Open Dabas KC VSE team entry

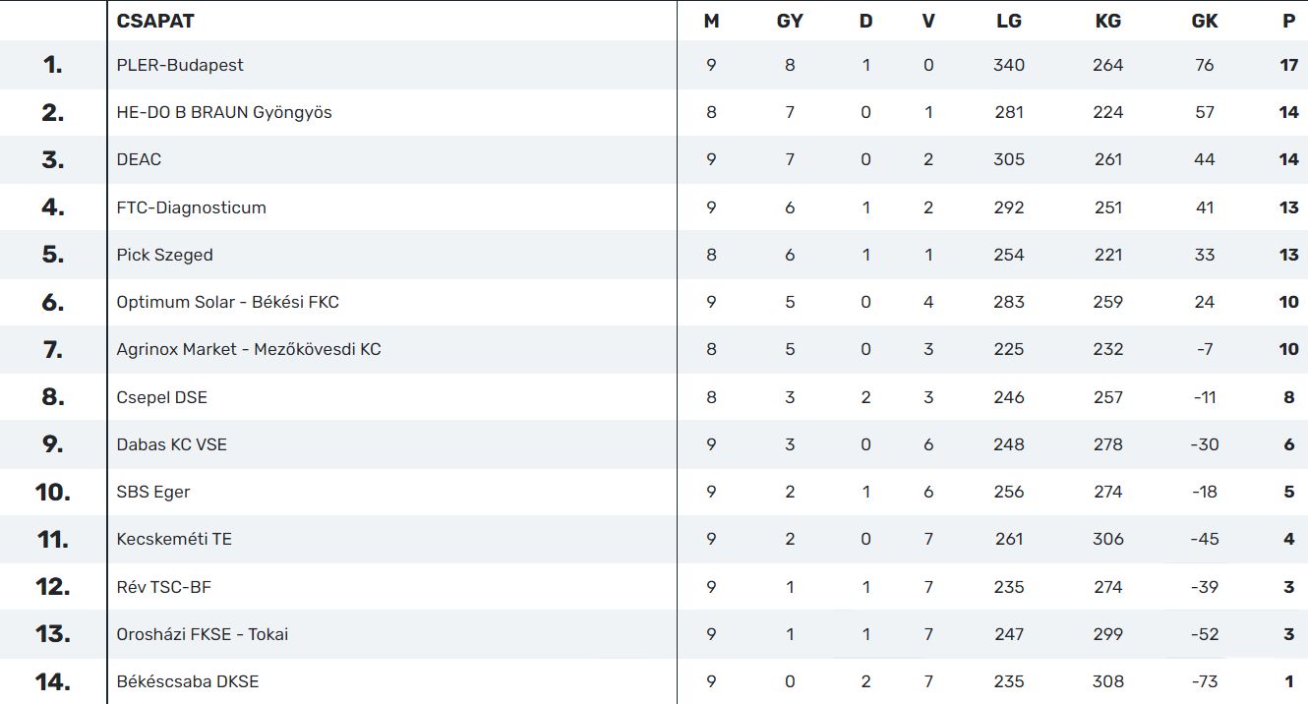coord(171,444)
